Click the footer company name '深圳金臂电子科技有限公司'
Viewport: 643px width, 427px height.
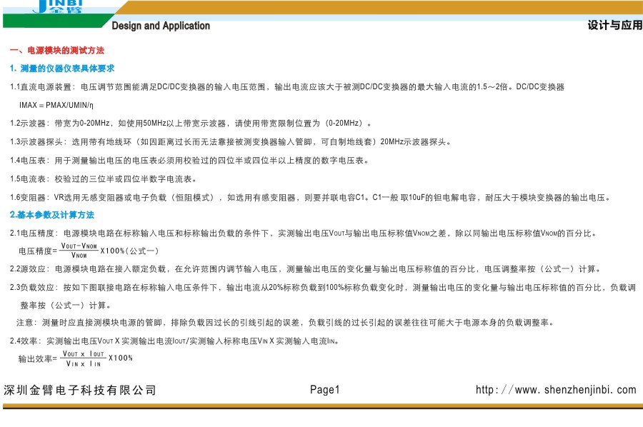pos(79,390)
